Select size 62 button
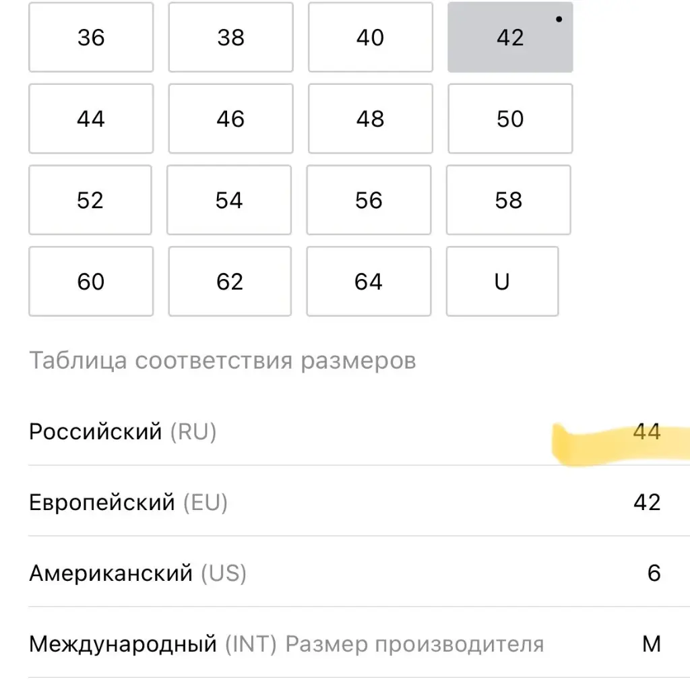The width and height of the screenshot is (690, 690). pos(230,281)
